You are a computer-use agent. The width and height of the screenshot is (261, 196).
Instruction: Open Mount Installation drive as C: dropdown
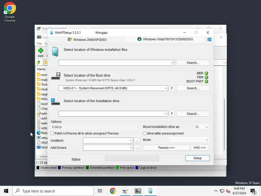pyautogui.click(x=202, y=127)
